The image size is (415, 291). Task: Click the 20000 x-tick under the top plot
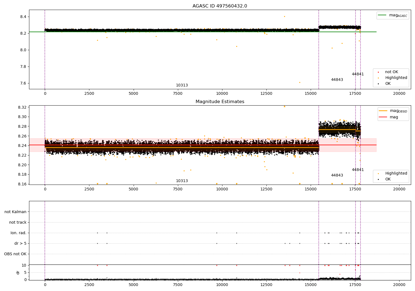coord(399,94)
